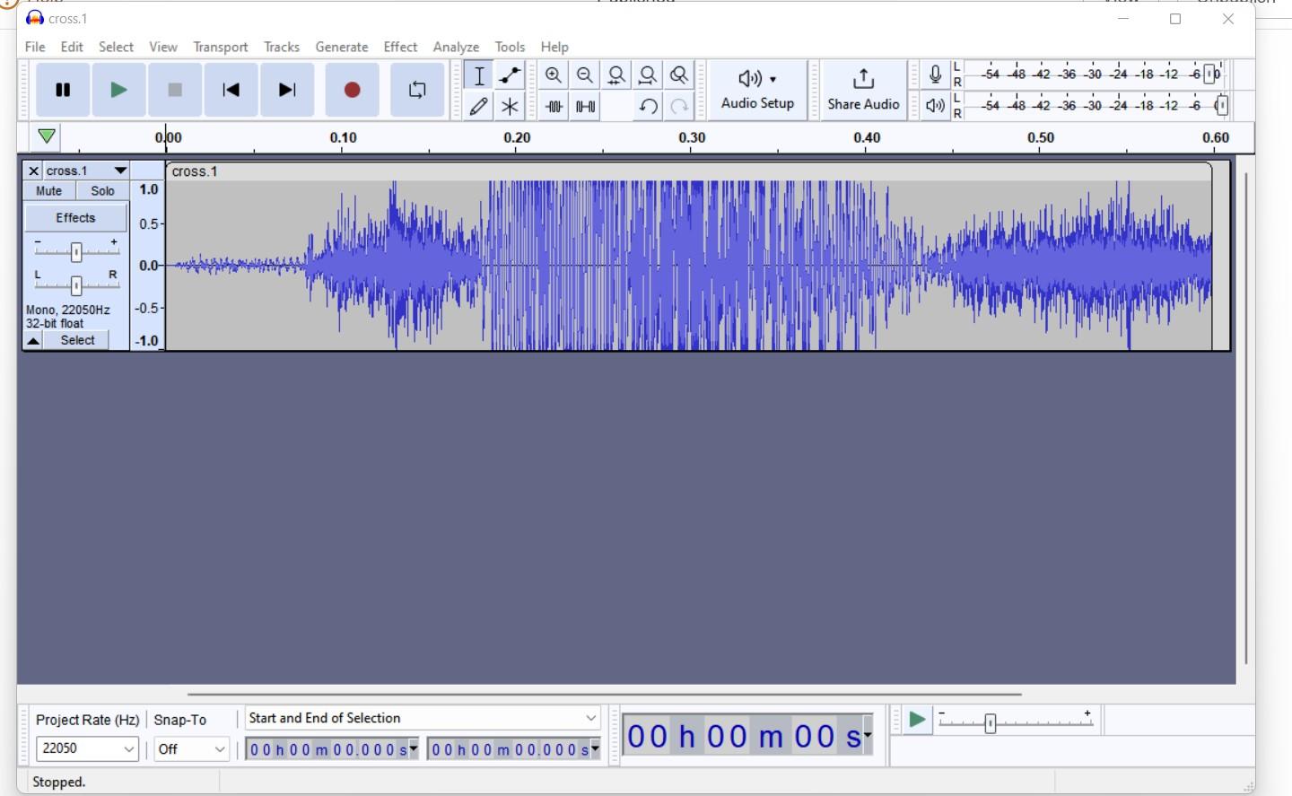The width and height of the screenshot is (1292, 796).
Task: Open the Analyze menu
Action: (456, 47)
